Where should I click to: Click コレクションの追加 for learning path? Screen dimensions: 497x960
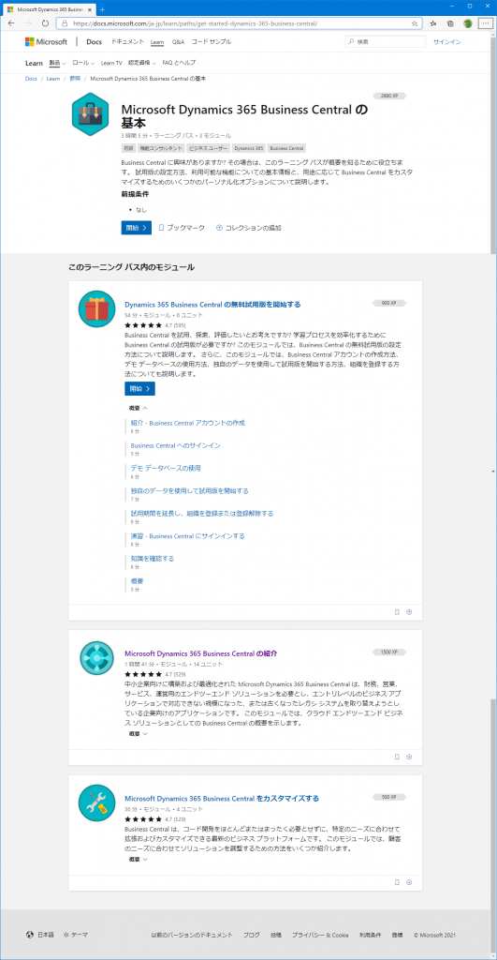point(249,228)
